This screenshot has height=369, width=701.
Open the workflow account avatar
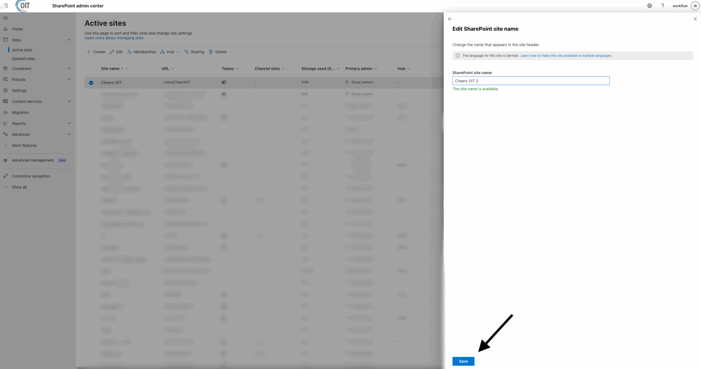pyautogui.click(x=695, y=5)
